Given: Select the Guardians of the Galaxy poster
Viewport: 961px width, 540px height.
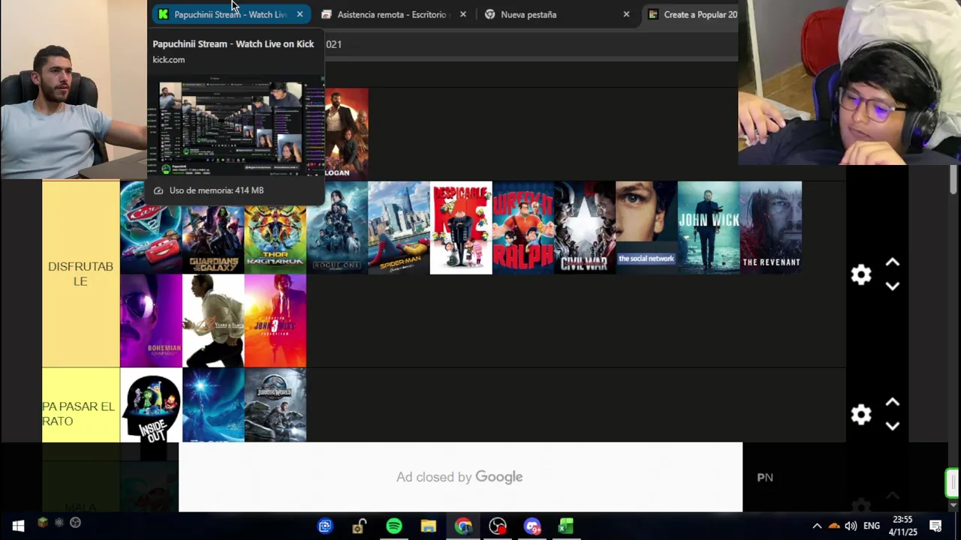Looking at the screenshot, I should (x=213, y=228).
